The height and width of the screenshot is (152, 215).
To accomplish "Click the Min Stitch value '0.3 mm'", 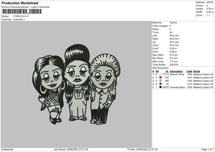I will tap(173, 58).
